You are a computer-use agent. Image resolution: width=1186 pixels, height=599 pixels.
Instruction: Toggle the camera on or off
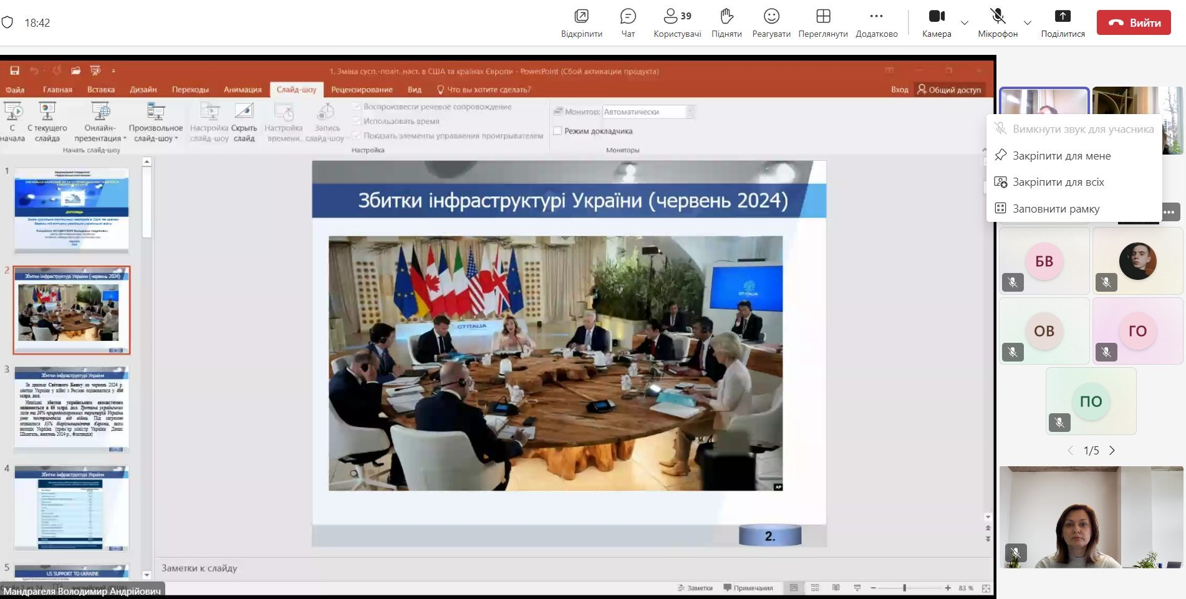point(937,22)
